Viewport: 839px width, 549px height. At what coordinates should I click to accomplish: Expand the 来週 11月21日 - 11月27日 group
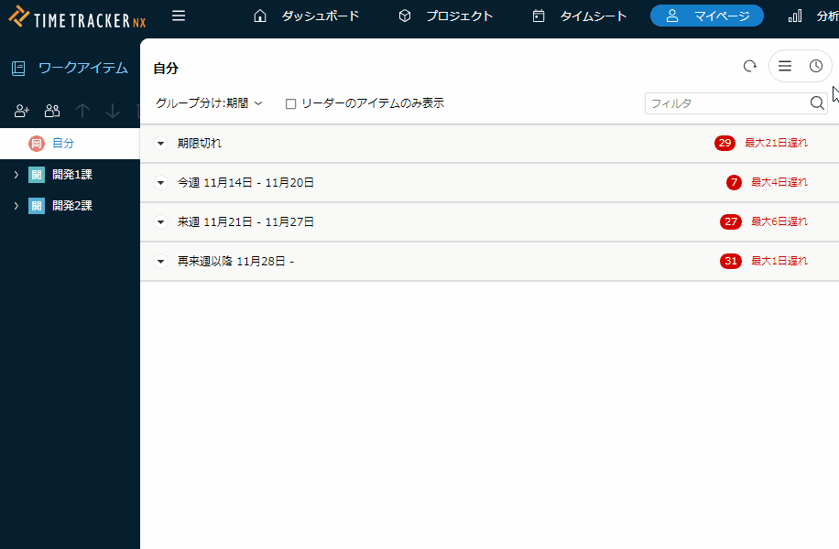click(x=160, y=222)
